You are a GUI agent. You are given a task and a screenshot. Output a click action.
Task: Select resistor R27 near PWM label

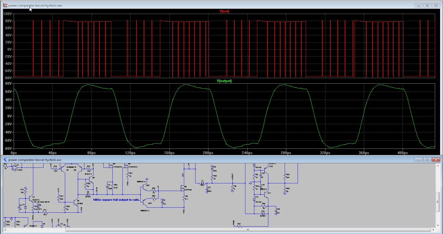pyautogui.click(x=239, y=226)
